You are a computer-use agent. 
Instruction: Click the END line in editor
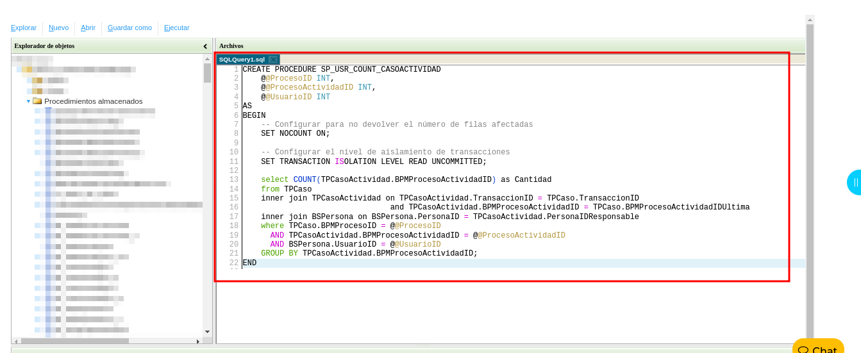pyautogui.click(x=249, y=263)
